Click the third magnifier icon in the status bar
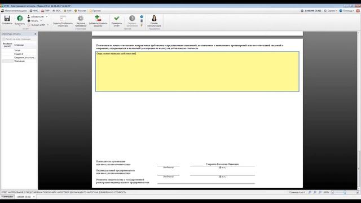Image resolution: width=361 pixels, height=203 pixels. [320, 192]
